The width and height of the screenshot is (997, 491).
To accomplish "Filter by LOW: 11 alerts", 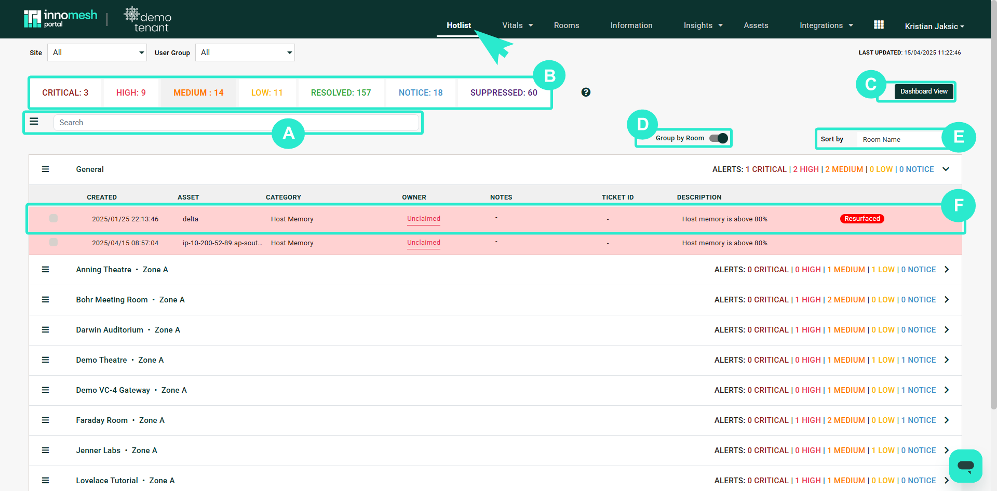I will coord(267,92).
